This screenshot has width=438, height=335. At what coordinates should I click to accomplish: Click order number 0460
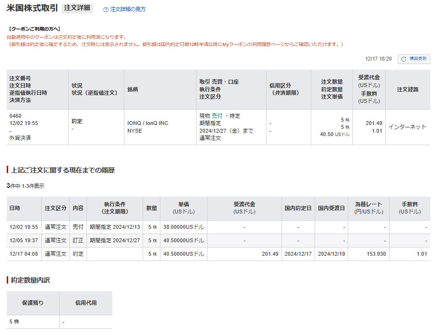tap(15, 116)
